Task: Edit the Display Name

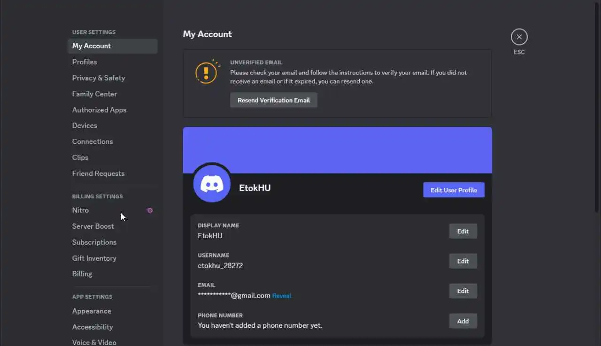Action: [x=463, y=231]
